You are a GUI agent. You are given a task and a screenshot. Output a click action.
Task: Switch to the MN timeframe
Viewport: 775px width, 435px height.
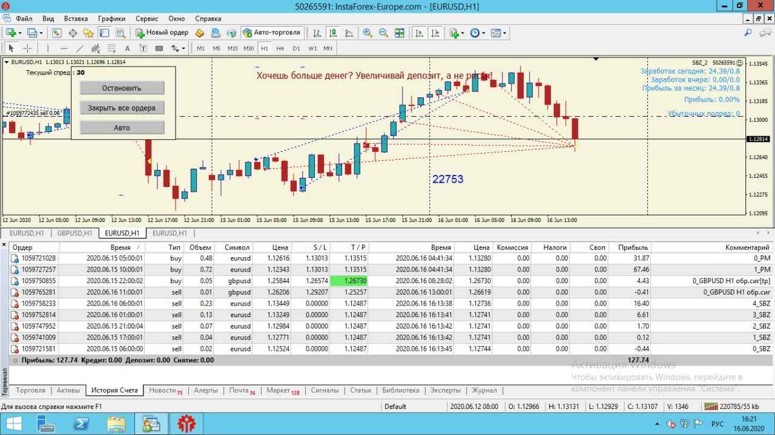[328, 48]
